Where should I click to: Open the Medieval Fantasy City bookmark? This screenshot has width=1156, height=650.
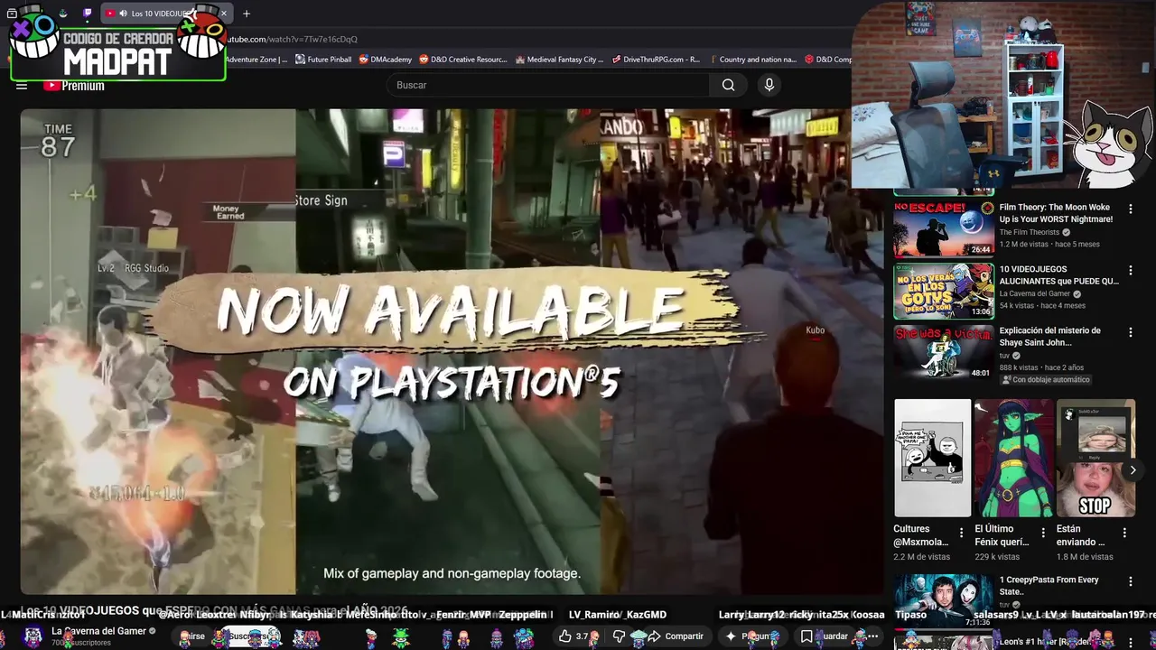559,60
